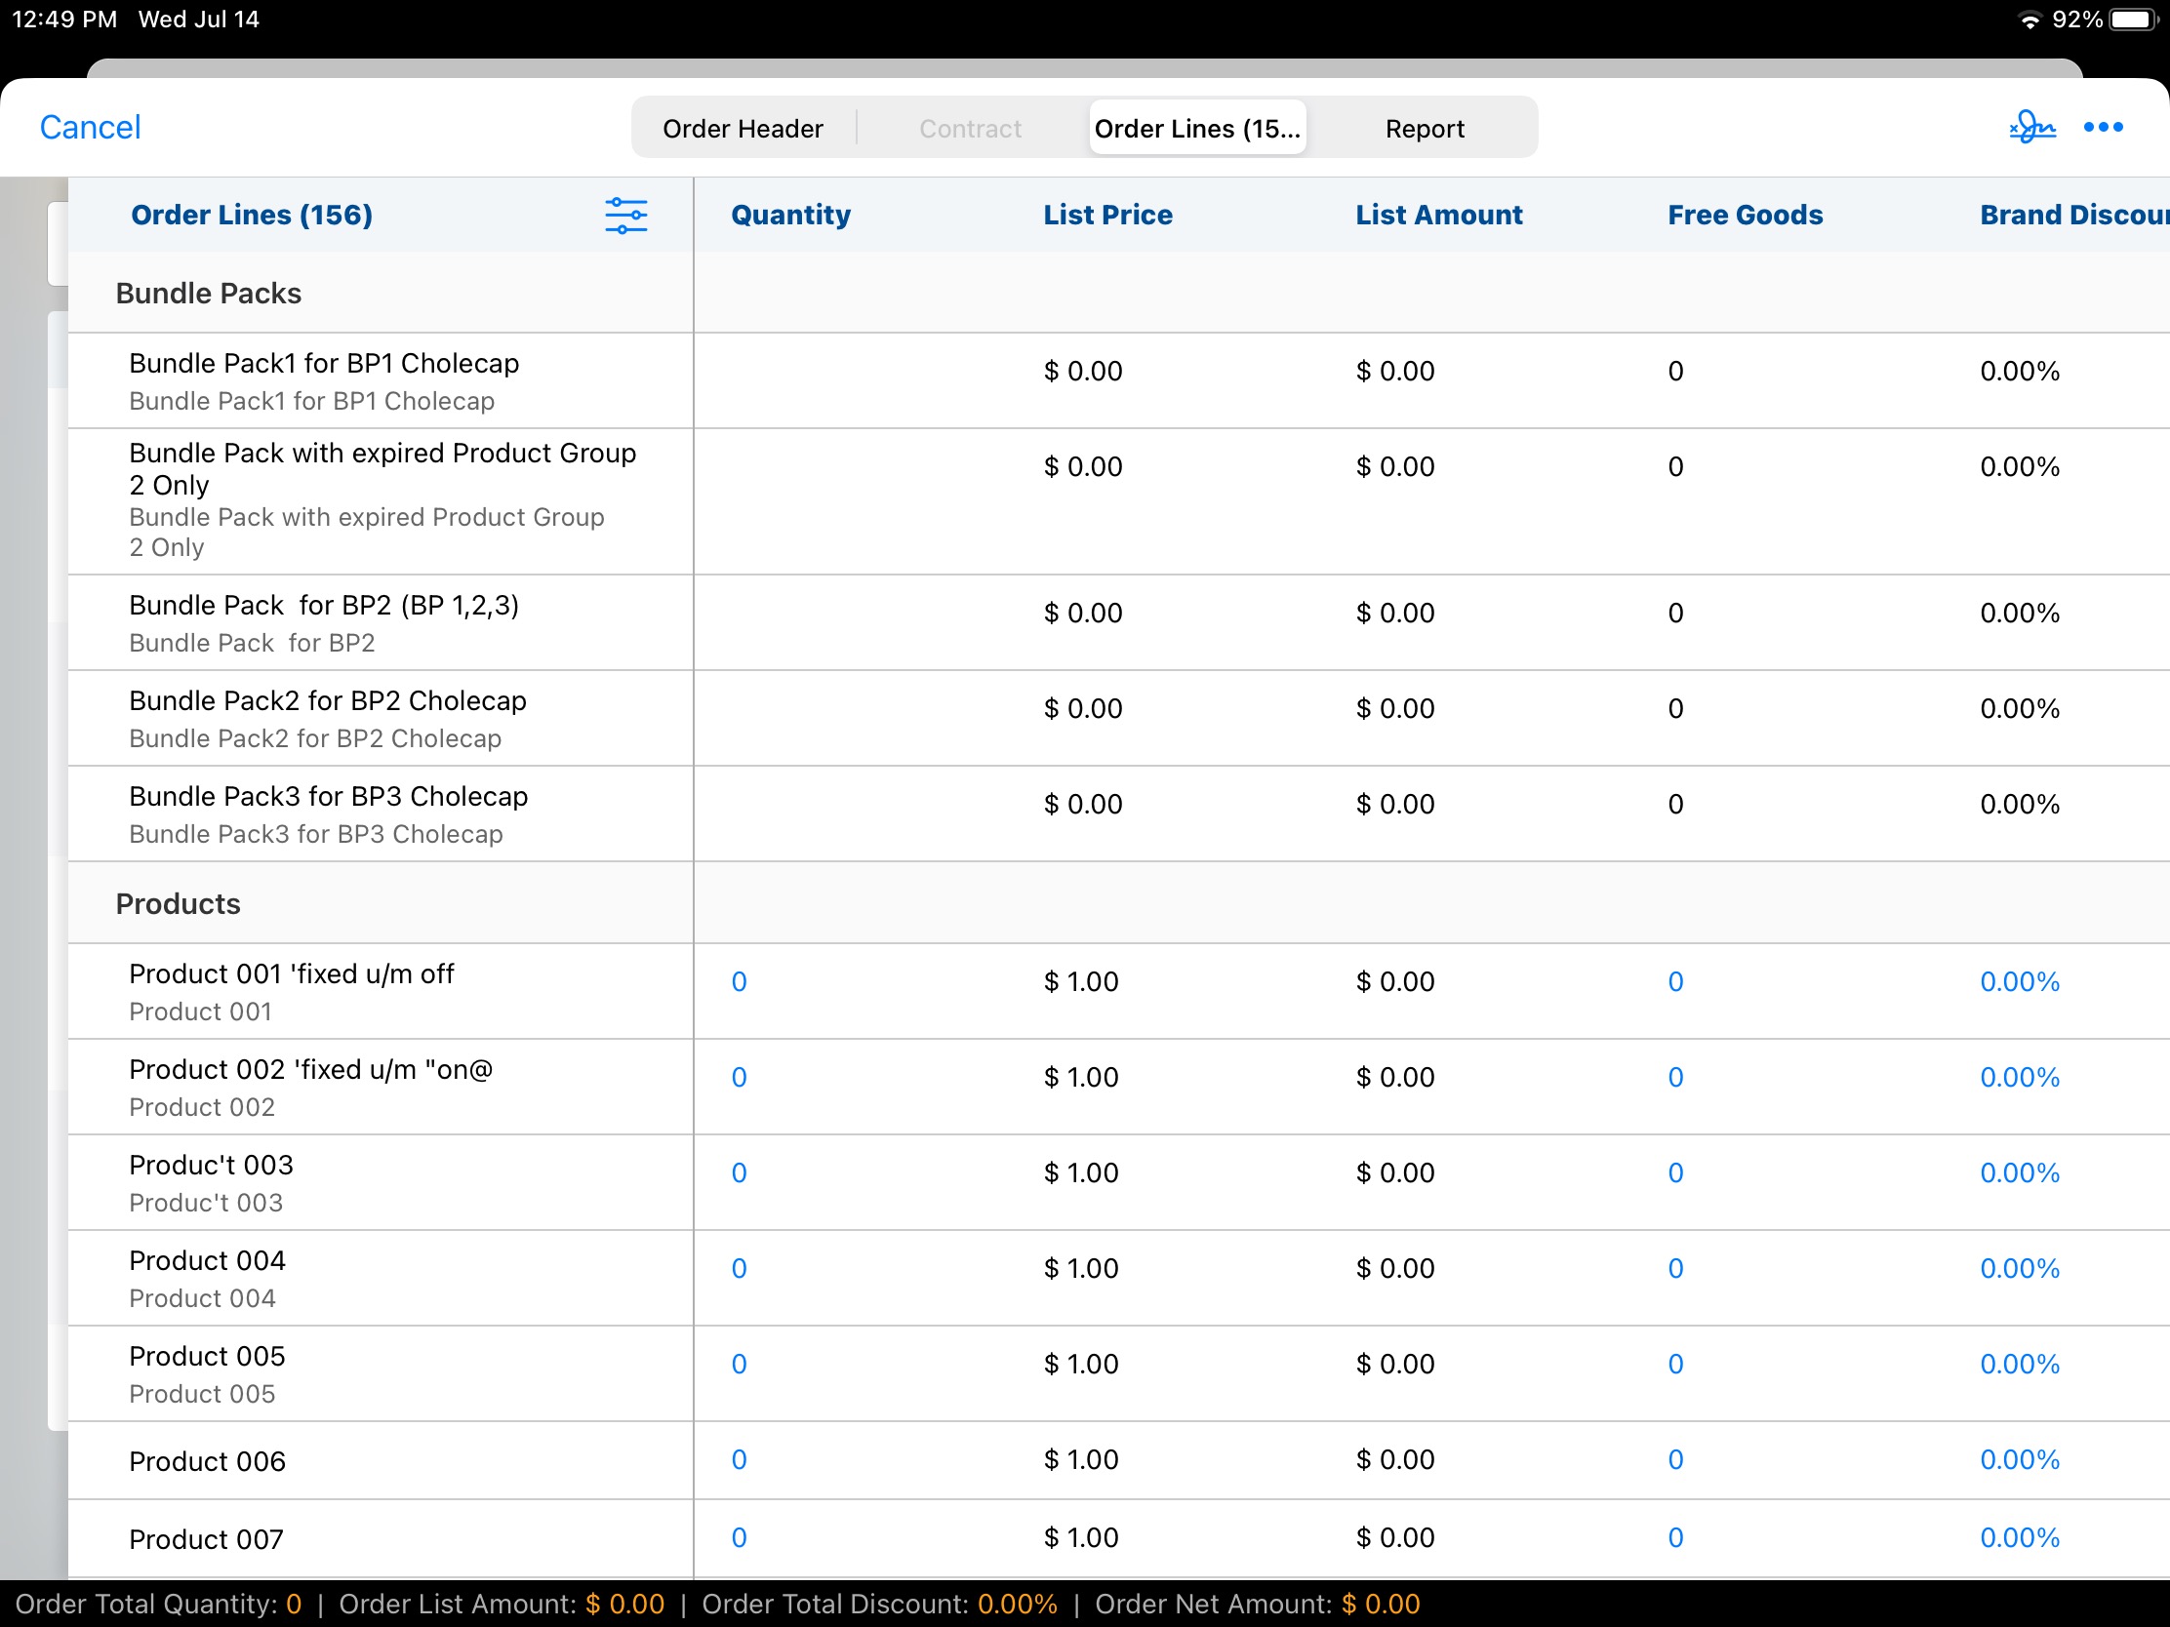Edit brand discount for Produc't 003
The image size is (2170, 1627).
click(x=2019, y=1172)
